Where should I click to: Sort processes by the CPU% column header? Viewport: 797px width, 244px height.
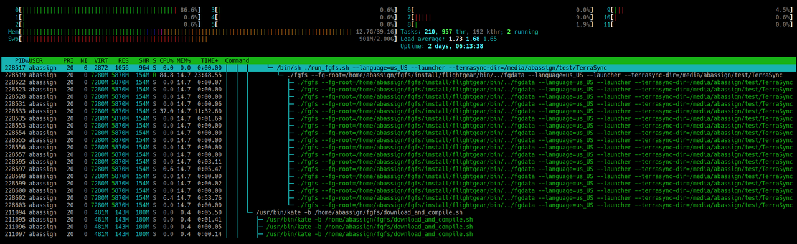(166, 60)
